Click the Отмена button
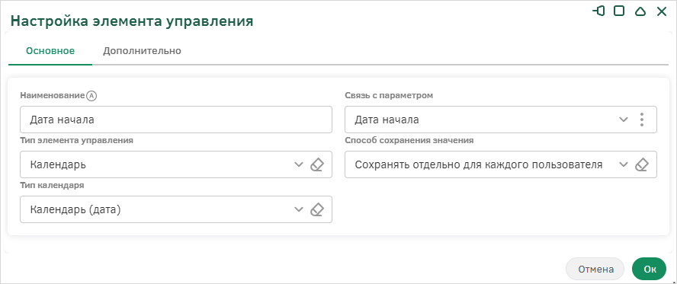Image resolution: width=677 pixels, height=284 pixels. (596, 270)
